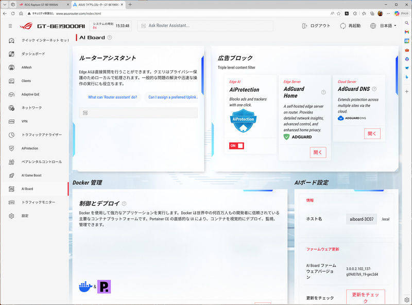Open トラフィックモニター sidebar icon
The width and height of the screenshot is (412, 305).
coord(11,202)
